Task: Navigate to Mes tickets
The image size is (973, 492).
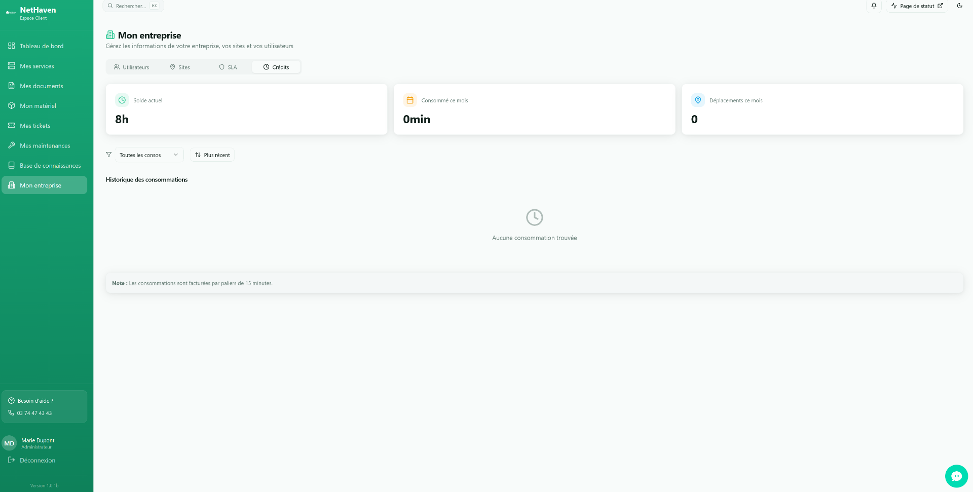Action: [x=45, y=126]
